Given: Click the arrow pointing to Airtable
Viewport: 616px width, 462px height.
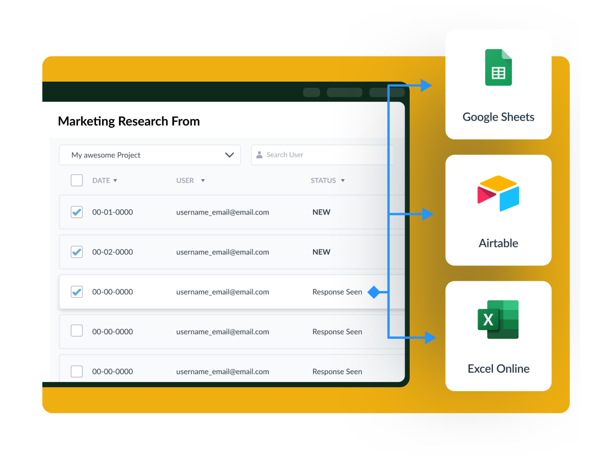Looking at the screenshot, I should pyautogui.click(x=427, y=214).
